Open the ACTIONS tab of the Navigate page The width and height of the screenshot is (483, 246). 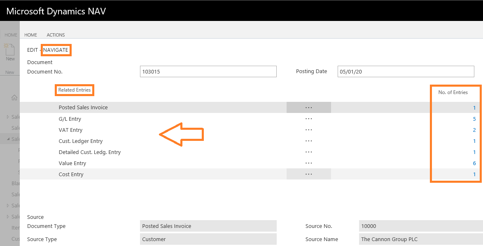point(56,35)
